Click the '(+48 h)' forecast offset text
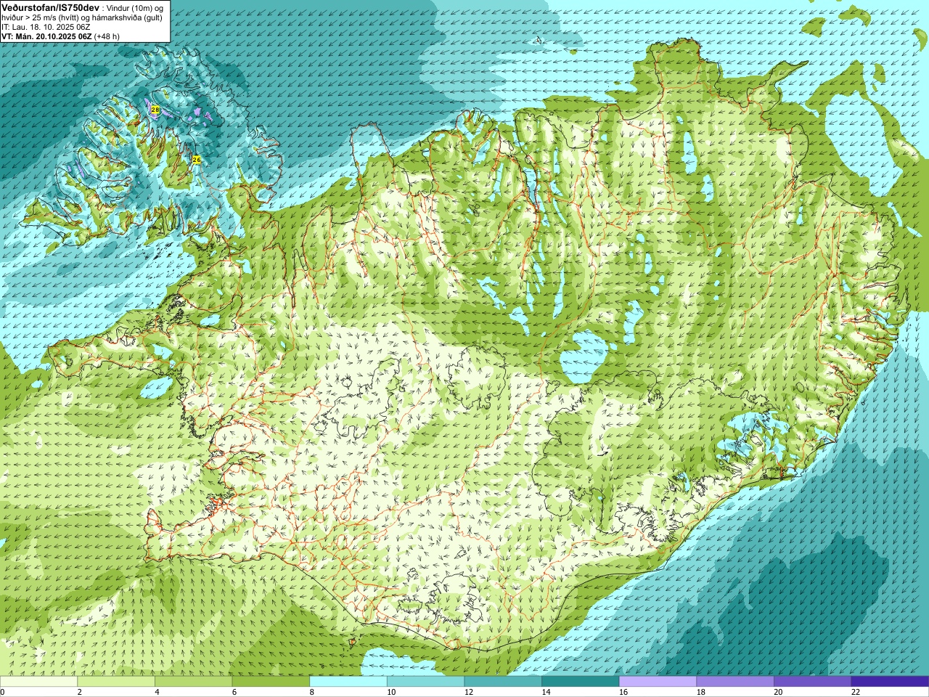The image size is (929, 697). click(107, 36)
